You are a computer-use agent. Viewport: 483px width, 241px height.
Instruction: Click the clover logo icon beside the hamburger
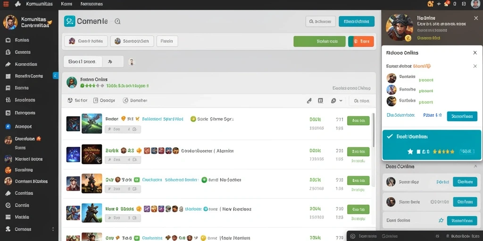point(18,4)
